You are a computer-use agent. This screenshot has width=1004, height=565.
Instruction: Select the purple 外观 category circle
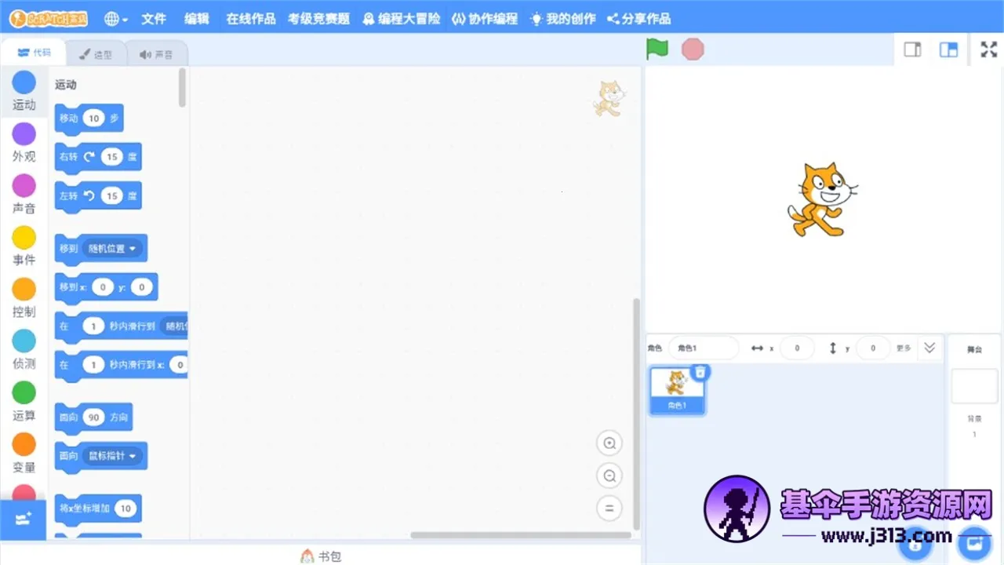pyautogui.click(x=24, y=134)
